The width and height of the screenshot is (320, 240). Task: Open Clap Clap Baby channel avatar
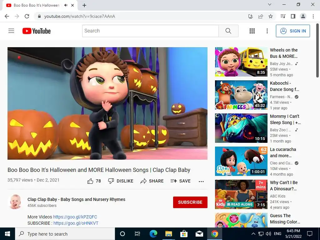[x=16, y=202]
